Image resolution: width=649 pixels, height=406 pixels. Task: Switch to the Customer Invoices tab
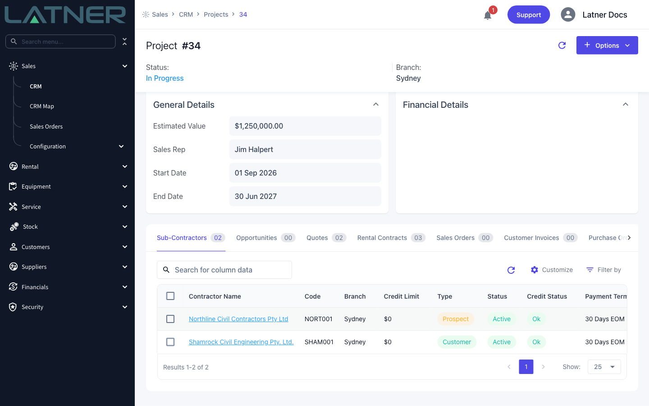[x=541, y=238]
